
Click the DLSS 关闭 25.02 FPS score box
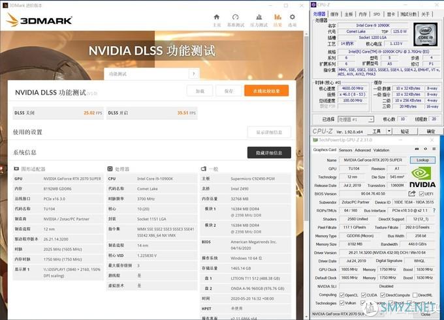[58, 113]
